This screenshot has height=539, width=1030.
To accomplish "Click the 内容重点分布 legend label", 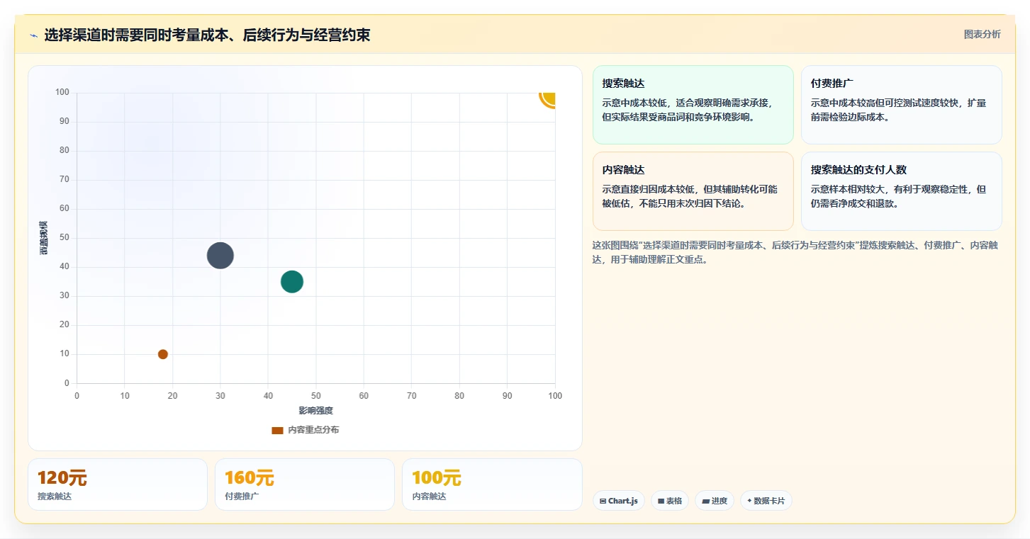I will pos(313,430).
